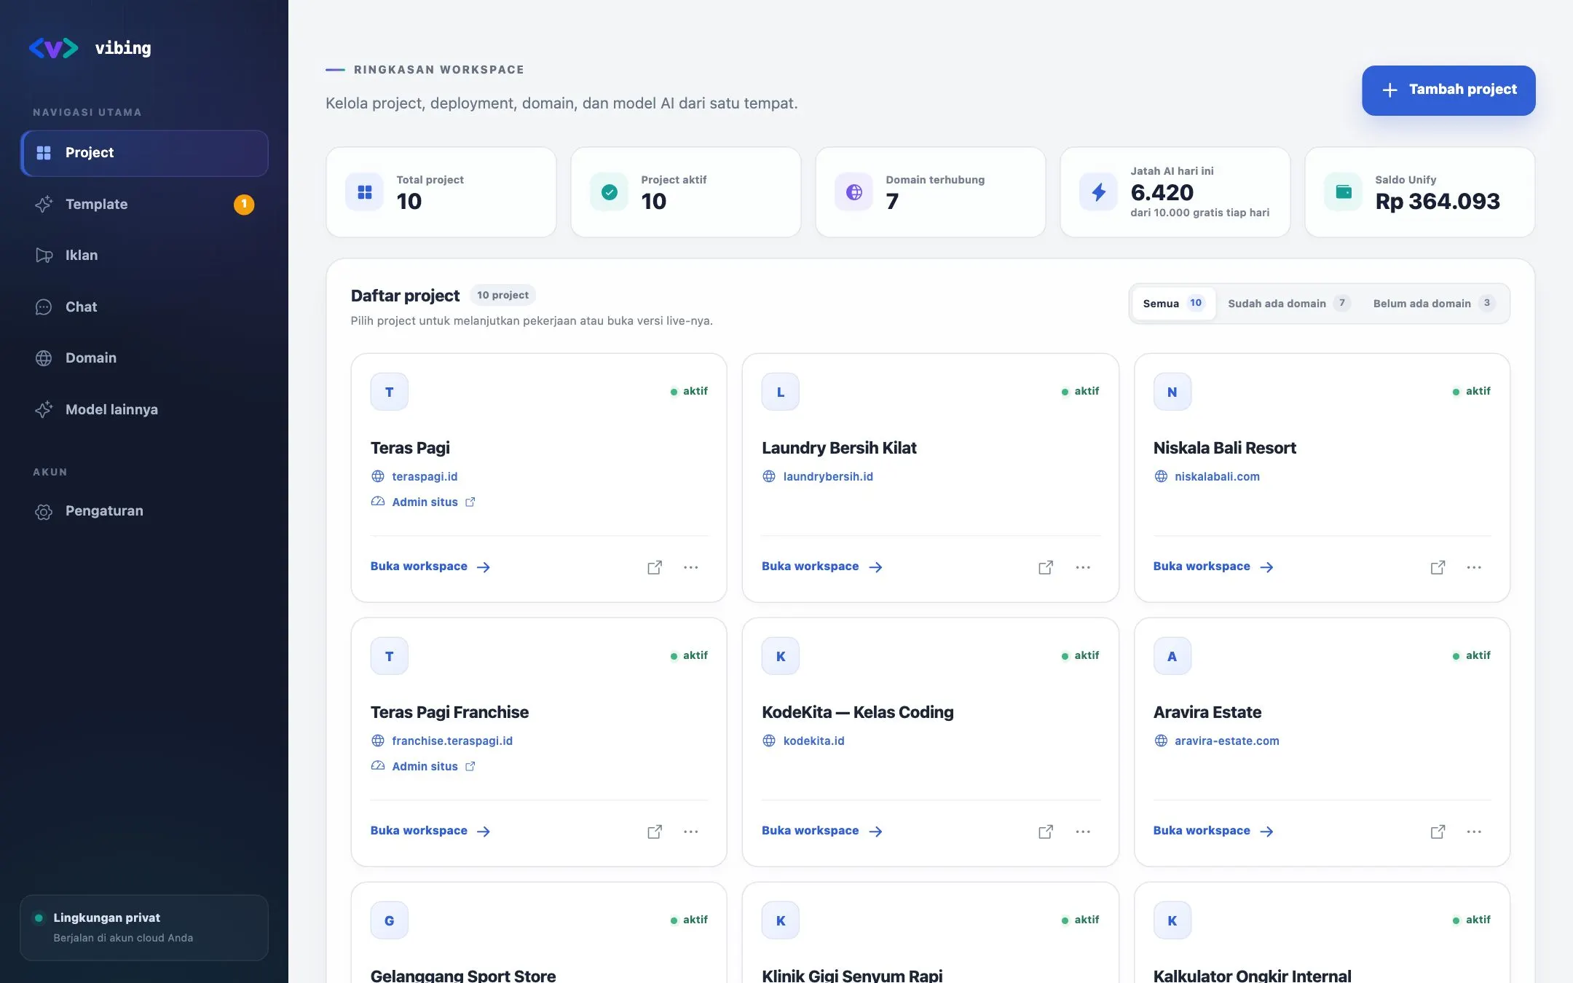Open the Project sidebar item
The image size is (1573, 983).
[144, 153]
